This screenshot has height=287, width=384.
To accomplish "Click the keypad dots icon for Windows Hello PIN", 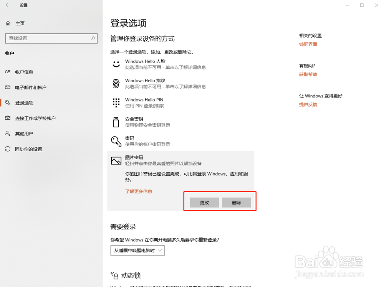I will [x=116, y=103].
